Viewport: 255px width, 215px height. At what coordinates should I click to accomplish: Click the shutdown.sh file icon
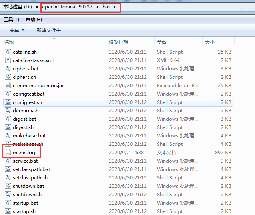point(8,195)
